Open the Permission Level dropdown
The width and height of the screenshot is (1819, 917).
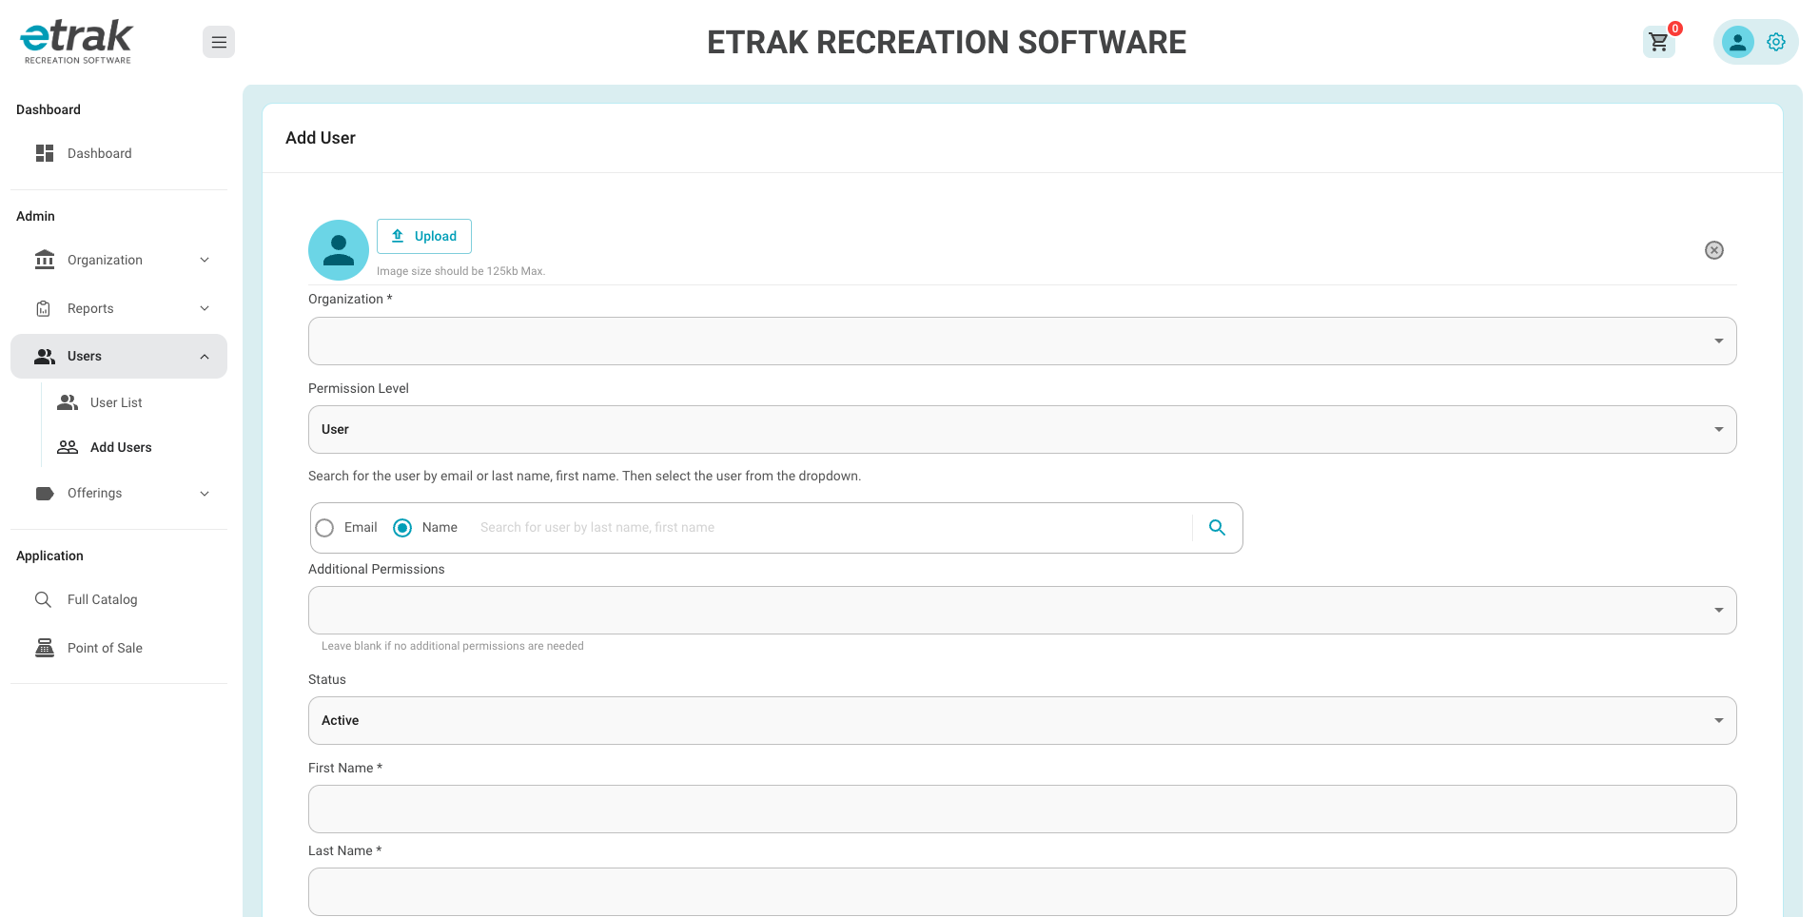coord(1023,430)
